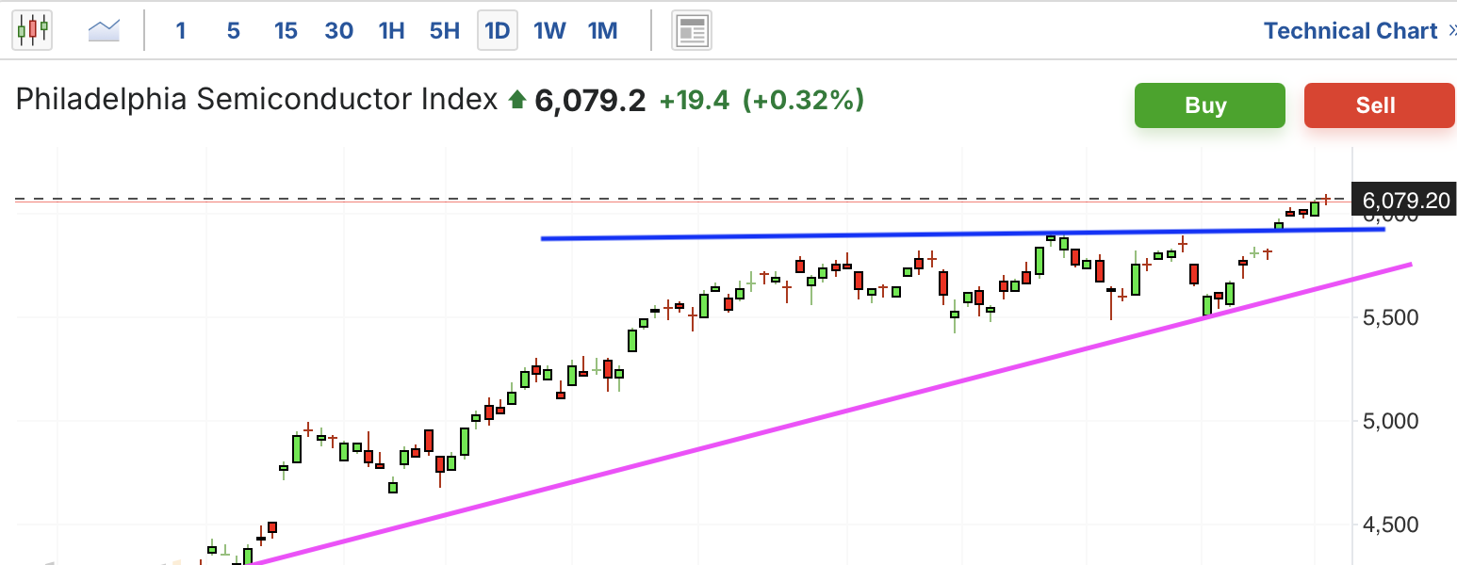This screenshot has height=565, width=1457.
Task: Switch the chart to 1W weekly
Action: pos(549,31)
